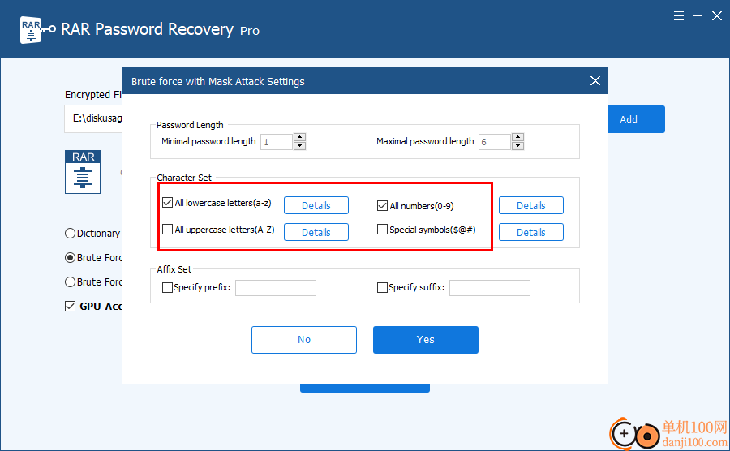Open Details for special symbols
This screenshot has height=451, width=730.
(x=531, y=232)
